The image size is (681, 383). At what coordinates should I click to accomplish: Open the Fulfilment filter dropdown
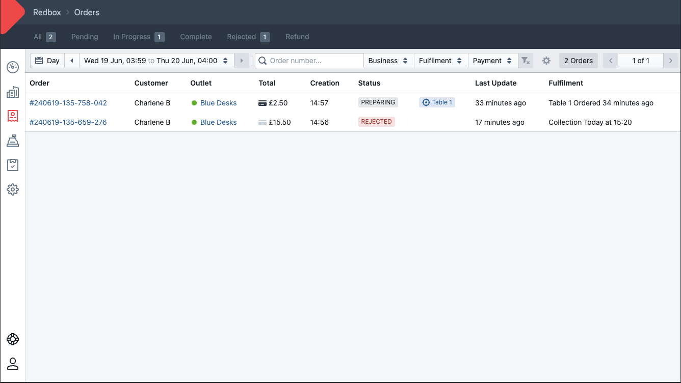pyautogui.click(x=440, y=60)
